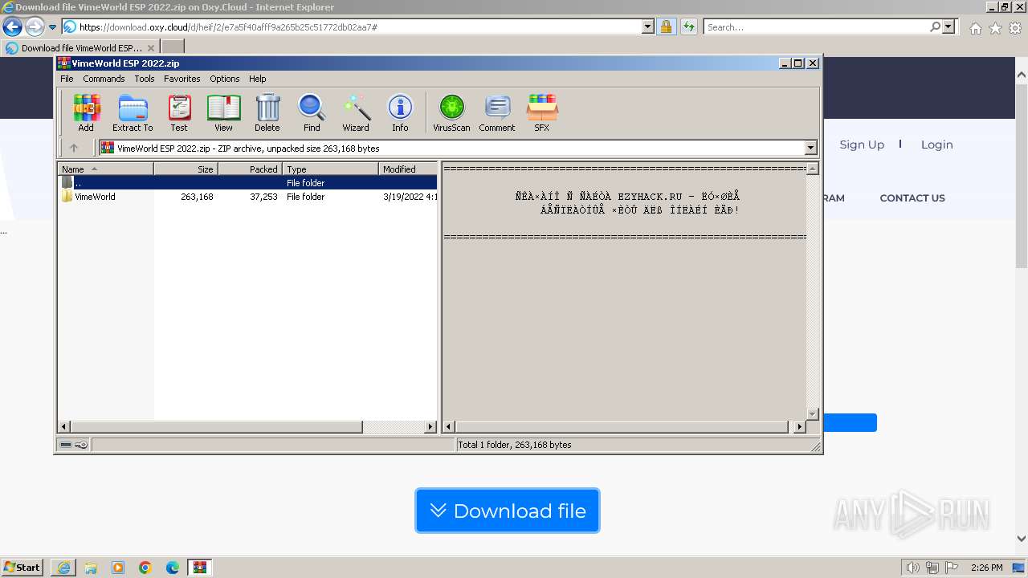The image size is (1028, 578).
Task: Open the Find magnifier tool
Action: tap(312, 112)
